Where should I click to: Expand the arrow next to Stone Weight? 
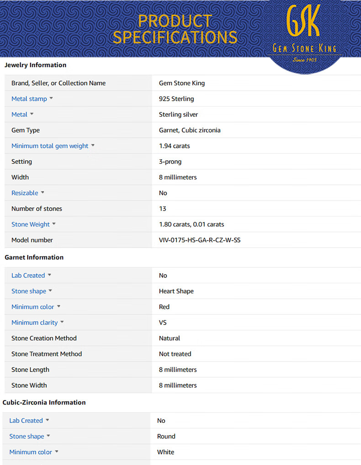[x=54, y=224]
